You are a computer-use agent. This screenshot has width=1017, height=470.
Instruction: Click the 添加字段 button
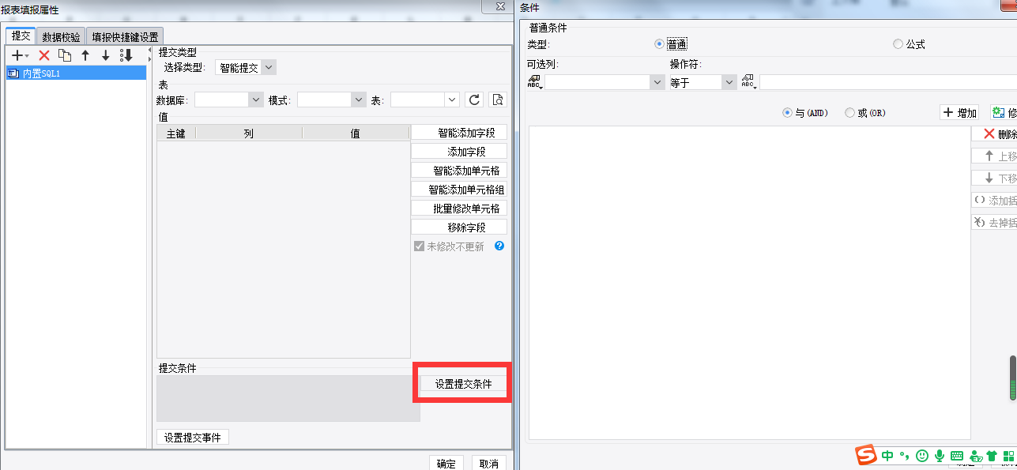click(459, 152)
